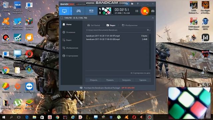The height and width of the screenshot is (120, 213).
Task: Select HDMI Device Recording mode
Action: 91,11
